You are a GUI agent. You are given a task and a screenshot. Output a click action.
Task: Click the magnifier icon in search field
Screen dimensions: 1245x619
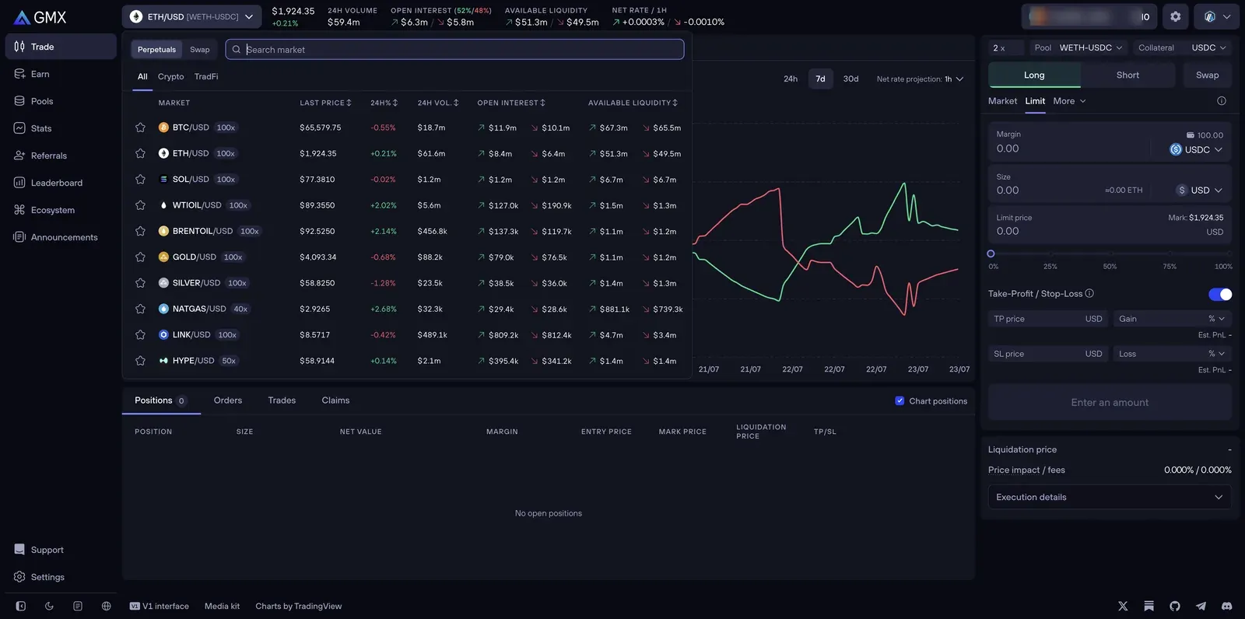[237, 50]
